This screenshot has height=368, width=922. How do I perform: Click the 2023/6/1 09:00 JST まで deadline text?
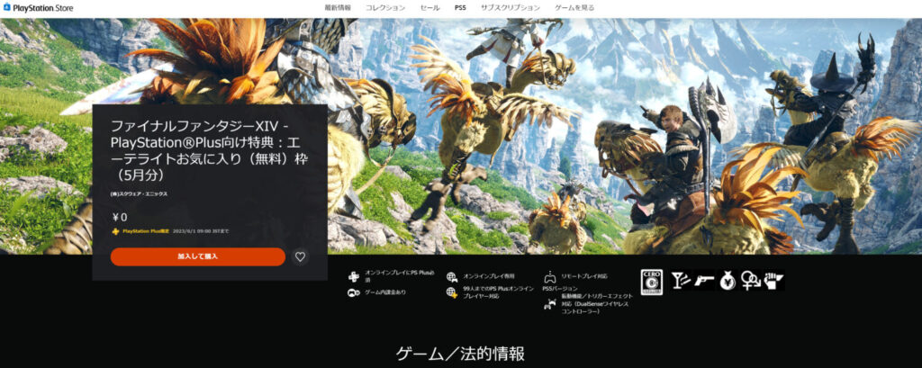(x=200, y=231)
